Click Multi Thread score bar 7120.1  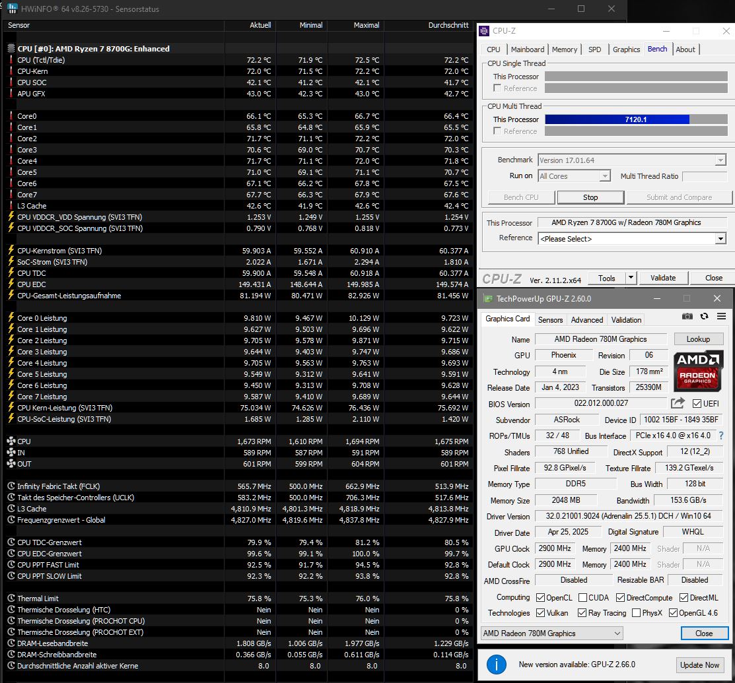(636, 119)
